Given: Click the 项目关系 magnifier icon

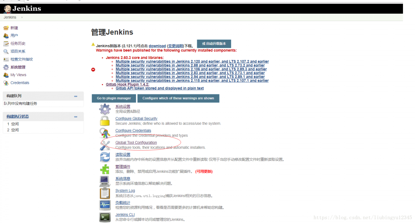Looking at the screenshot, I should 6,51.
